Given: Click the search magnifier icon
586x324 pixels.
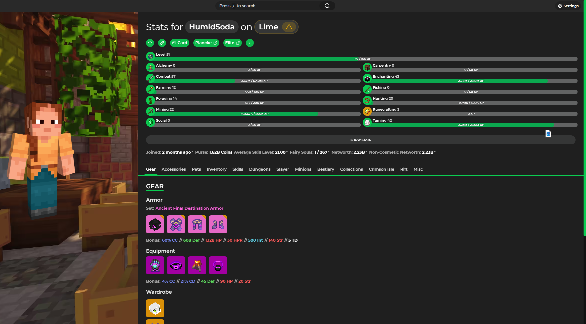Looking at the screenshot, I should pyautogui.click(x=327, y=6).
